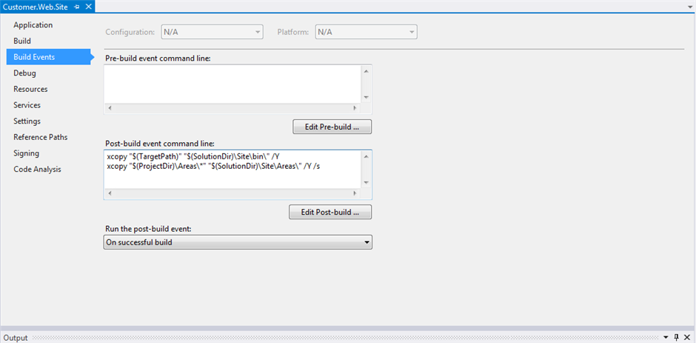Open the Code Analysis page
The image size is (696, 343).
pos(37,169)
